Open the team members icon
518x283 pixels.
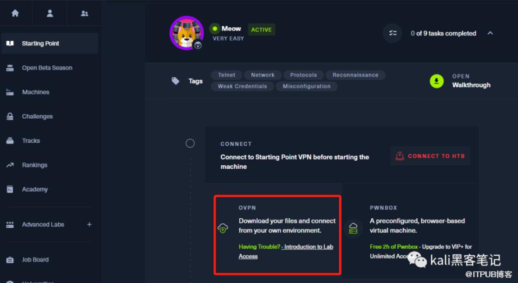(x=84, y=13)
